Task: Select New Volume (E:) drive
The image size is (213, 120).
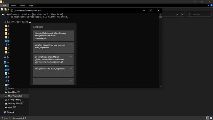Action: tap(15, 96)
